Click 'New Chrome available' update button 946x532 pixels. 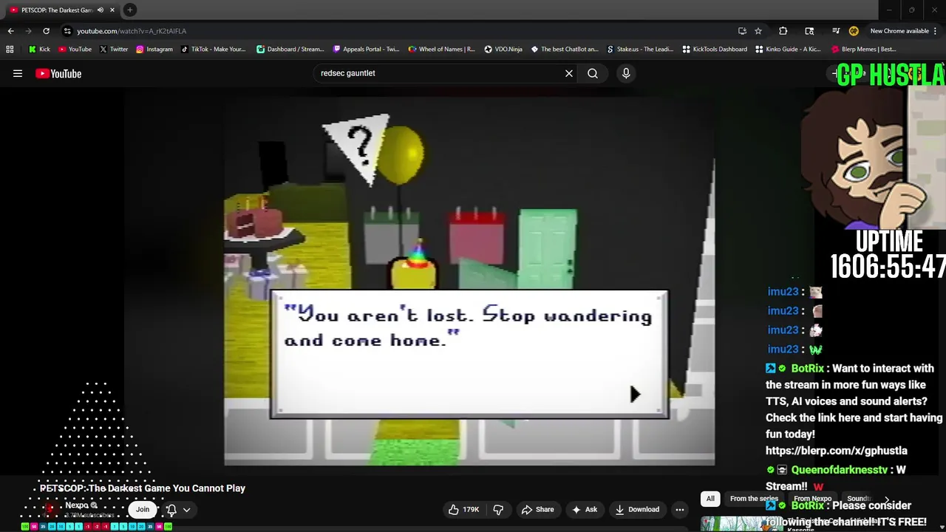[899, 31]
